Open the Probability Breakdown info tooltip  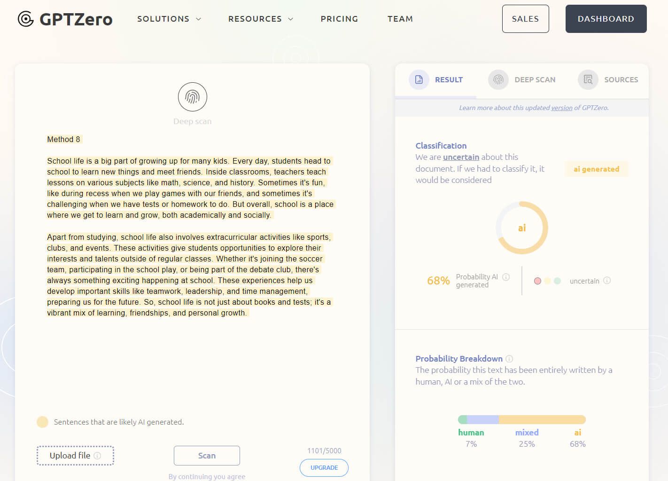point(509,359)
